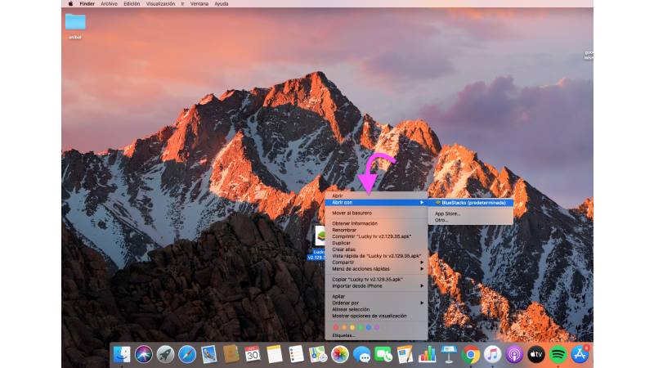Open the Calendar app in dock
The width and height of the screenshot is (654, 368).
point(253,354)
